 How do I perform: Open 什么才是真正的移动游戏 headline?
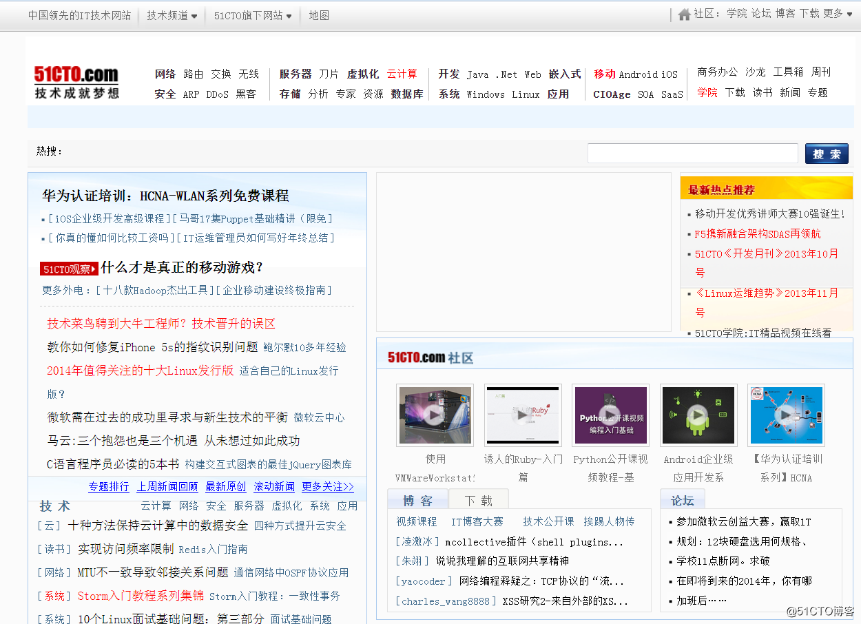coord(183,267)
